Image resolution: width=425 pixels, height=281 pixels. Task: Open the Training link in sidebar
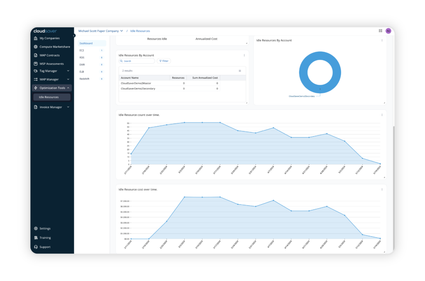(x=45, y=238)
